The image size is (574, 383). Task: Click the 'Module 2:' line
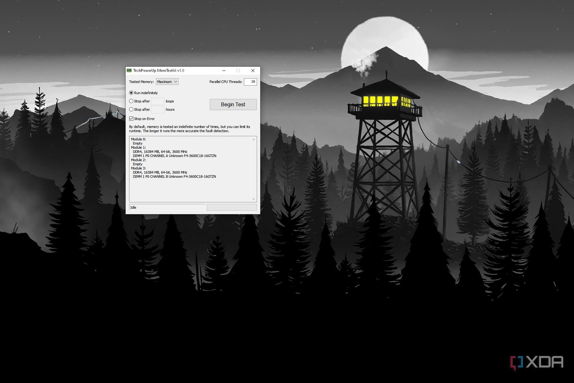point(138,160)
